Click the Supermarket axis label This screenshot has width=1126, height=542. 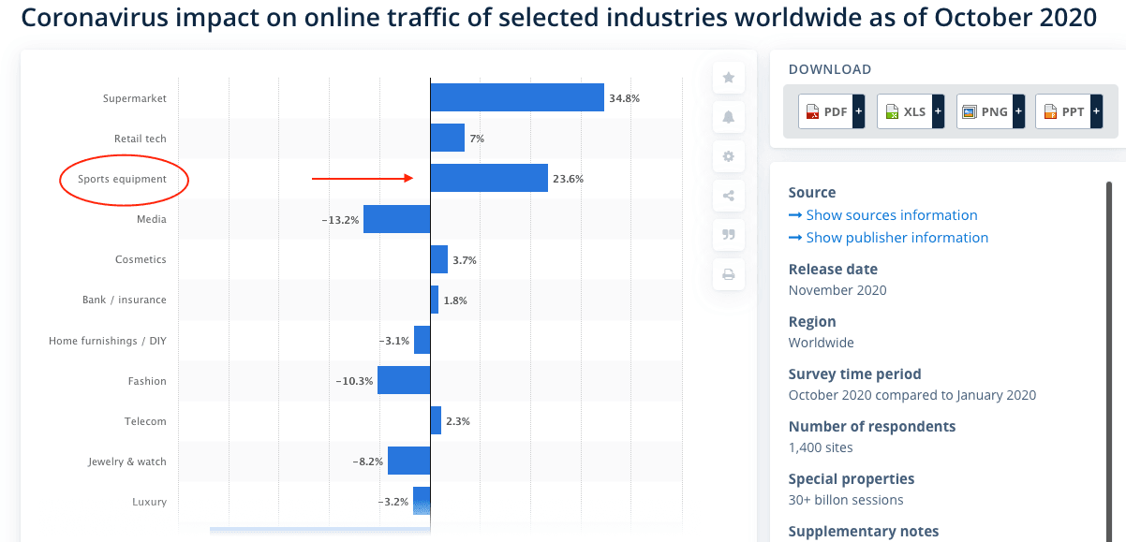click(x=135, y=98)
